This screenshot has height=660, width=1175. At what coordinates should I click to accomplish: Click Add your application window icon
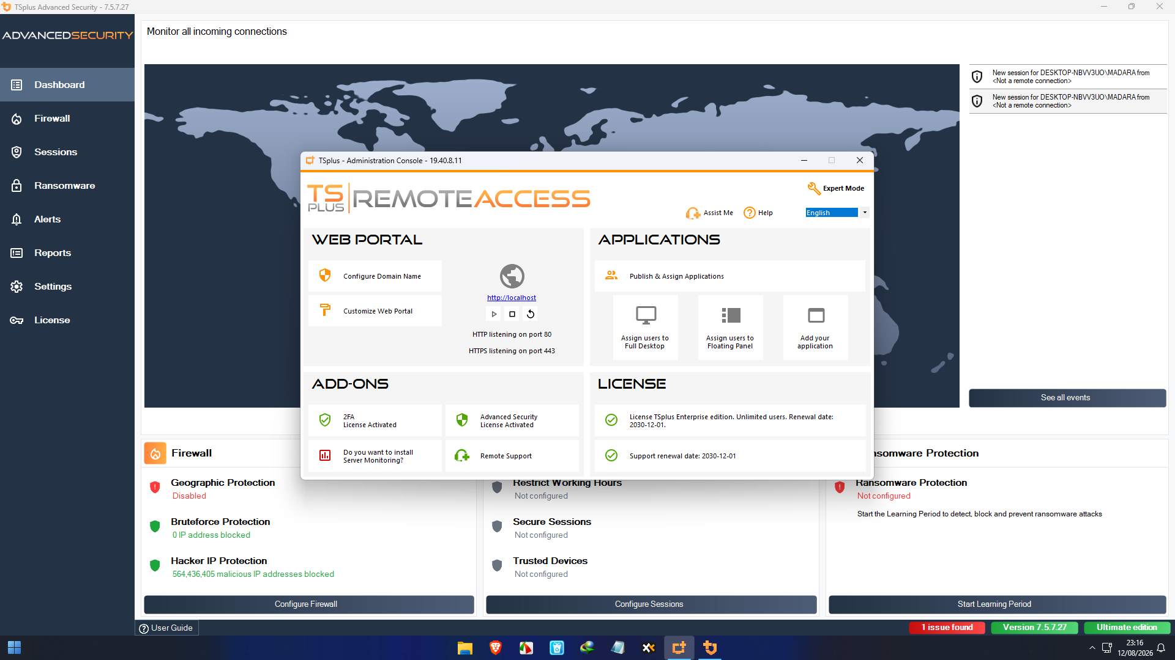[x=816, y=315]
